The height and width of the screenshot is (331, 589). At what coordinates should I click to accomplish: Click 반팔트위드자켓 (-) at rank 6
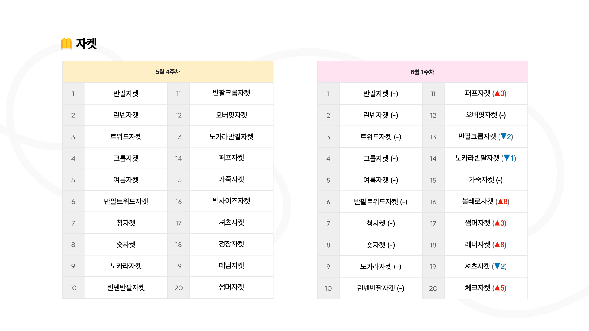(x=381, y=202)
